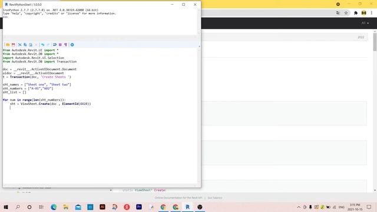This screenshot has height=212, width=377.
Task: Expand the 'All' dropdown on the docs page
Action: click(x=365, y=23)
